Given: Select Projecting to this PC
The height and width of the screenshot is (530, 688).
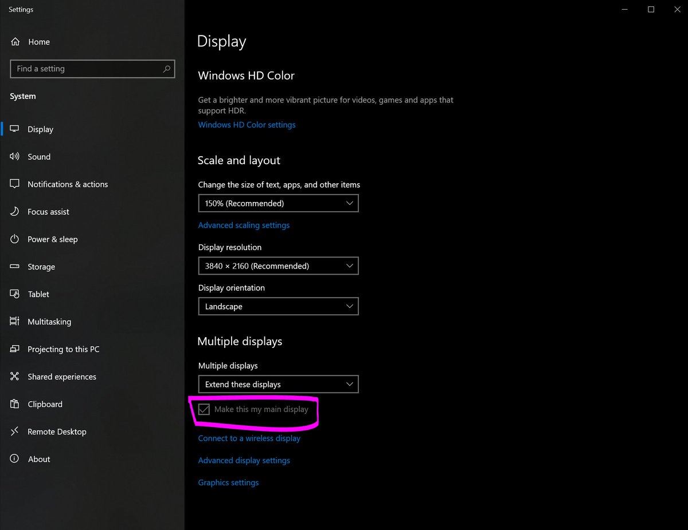Looking at the screenshot, I should 64,349.
